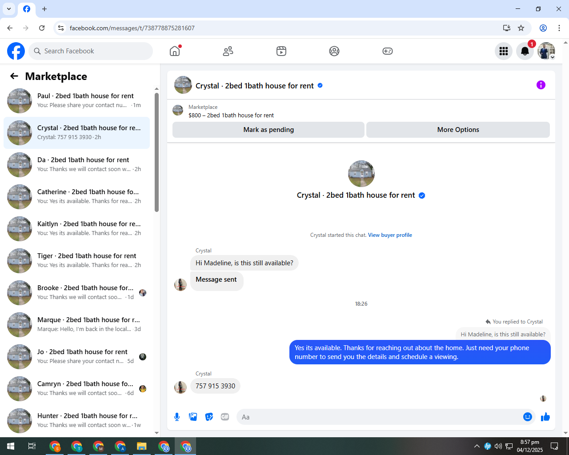Click the 757 915 3930 message bubble
The image size is (569, 455).
tap(215, 386)
